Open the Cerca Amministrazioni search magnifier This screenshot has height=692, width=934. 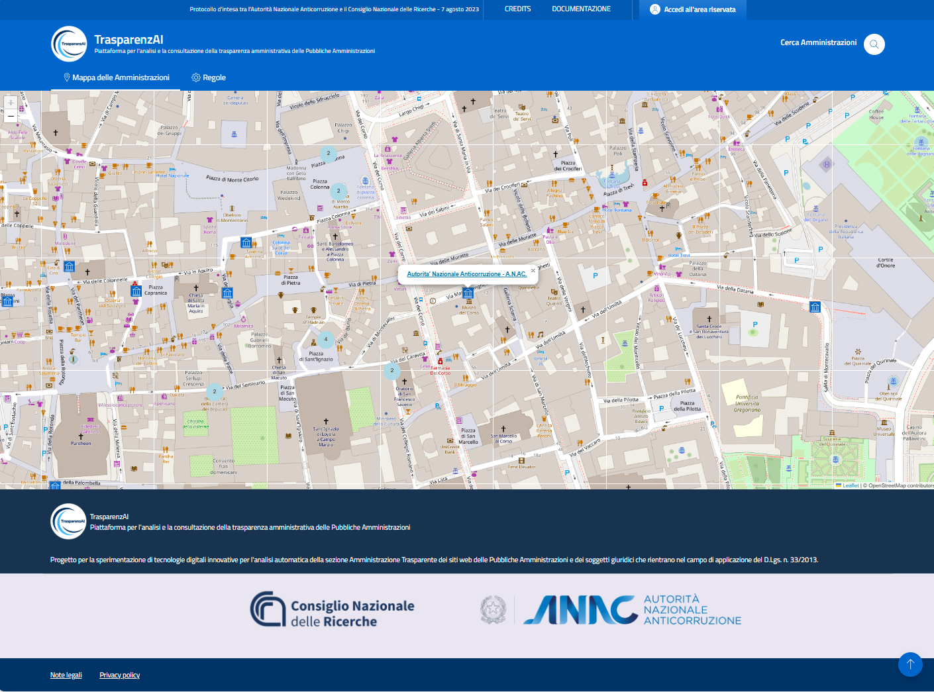point(874,44)
